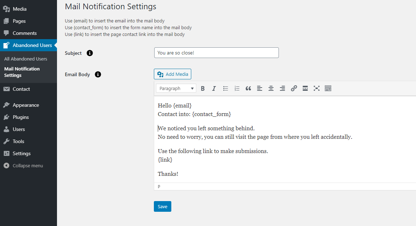Apply blockquote formatting

(248, 89)
